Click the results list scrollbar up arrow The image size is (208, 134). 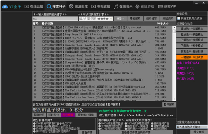pos(174,28)
